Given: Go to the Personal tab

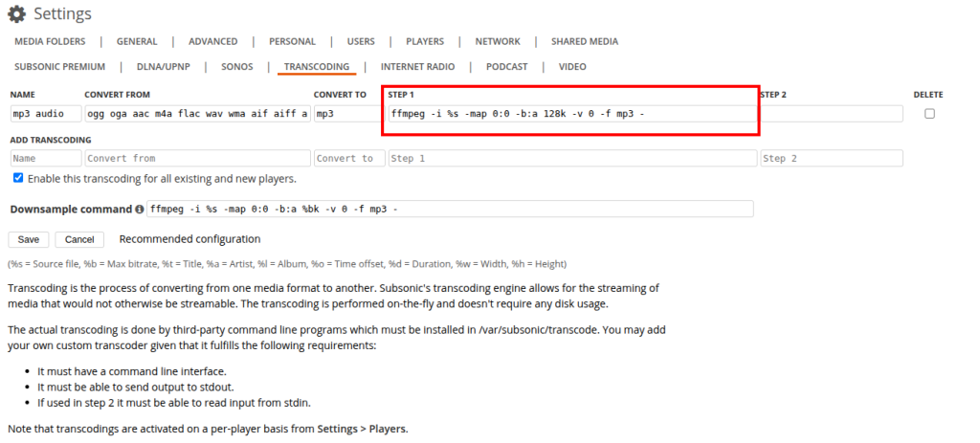Looking at the screenshot, I should [x=293, y=41].
